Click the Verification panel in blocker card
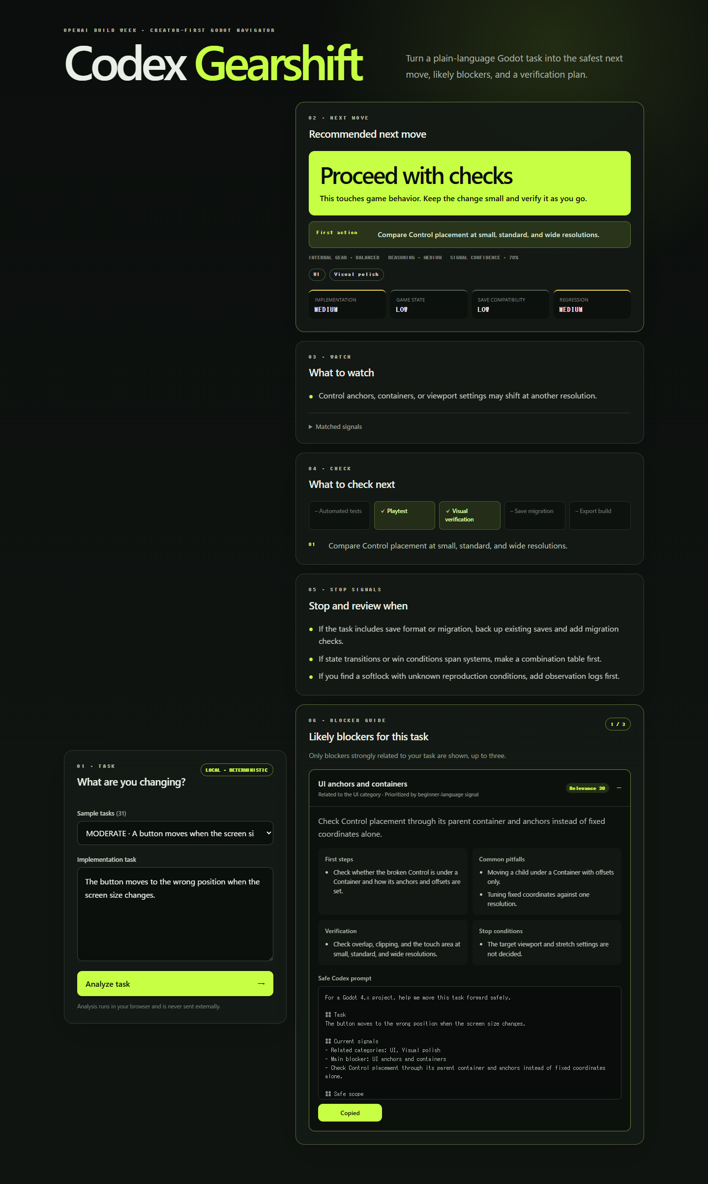The height and width of the screenshot is (1184, 708). pyautogui.click(x=393, y=942)
